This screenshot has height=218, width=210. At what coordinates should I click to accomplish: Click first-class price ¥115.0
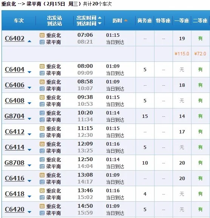tap(182, 54)
